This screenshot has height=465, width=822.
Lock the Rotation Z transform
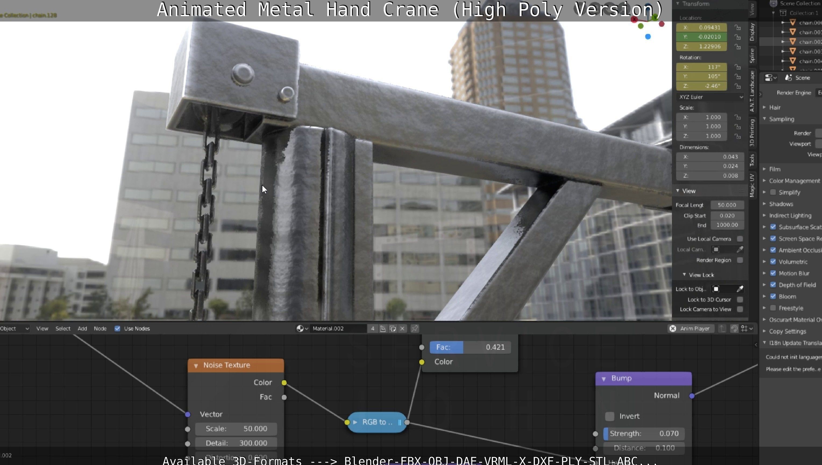point(738,86)
